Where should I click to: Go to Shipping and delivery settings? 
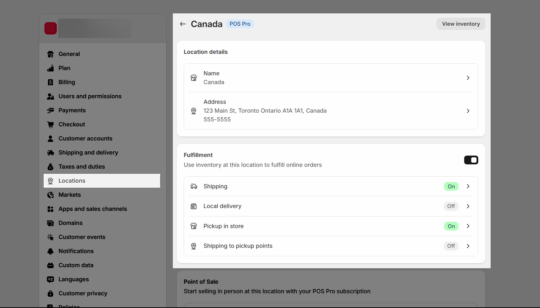88,152
